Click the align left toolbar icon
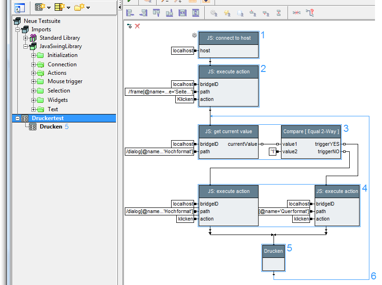The image size is (382, 285). coord(130,13)
